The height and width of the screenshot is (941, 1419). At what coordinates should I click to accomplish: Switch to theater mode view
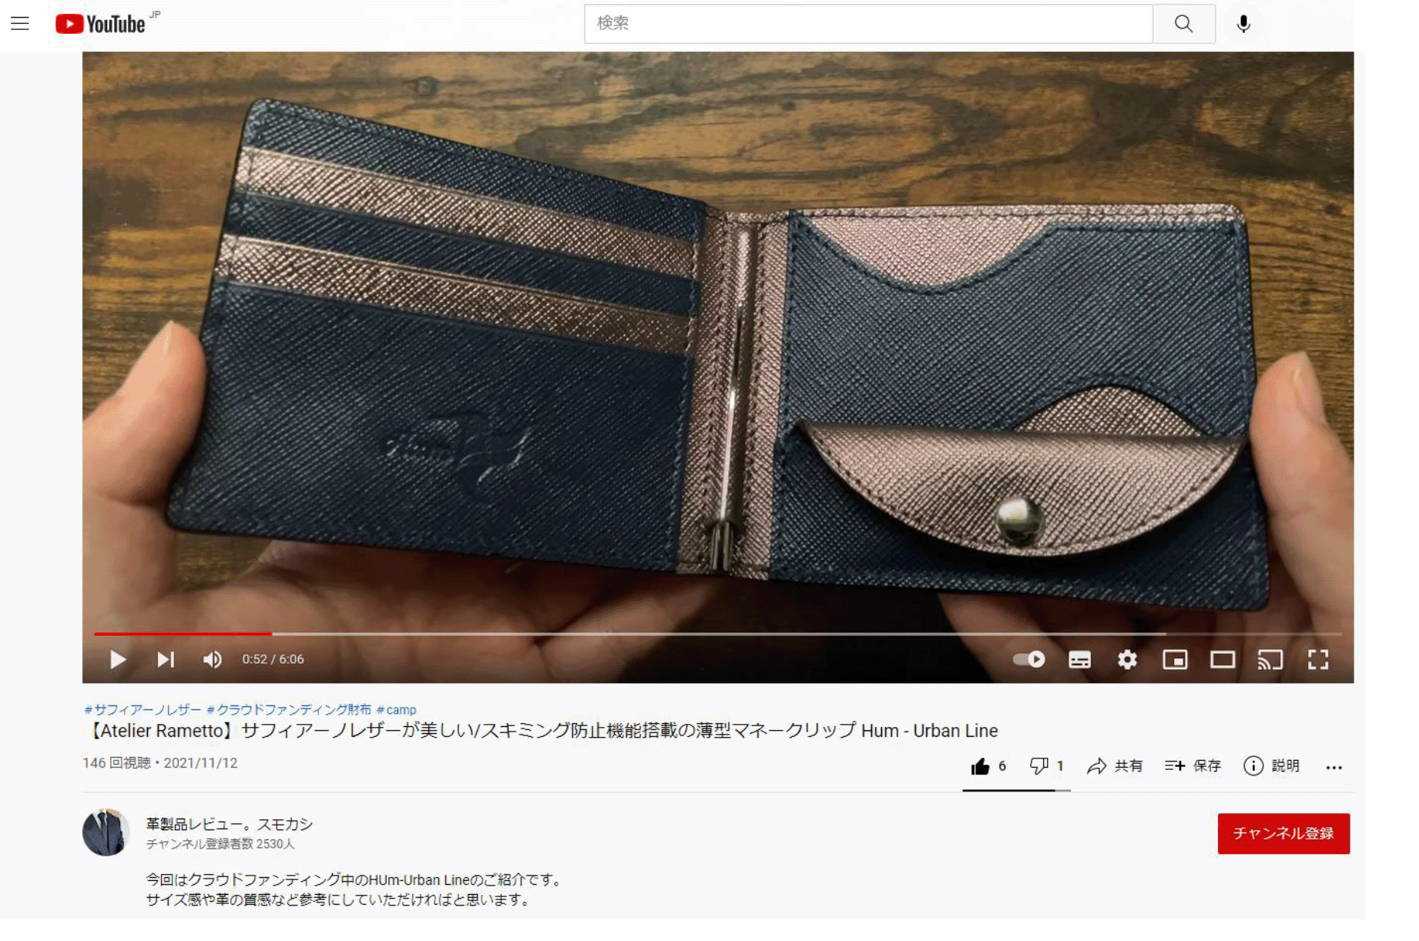1223,659
